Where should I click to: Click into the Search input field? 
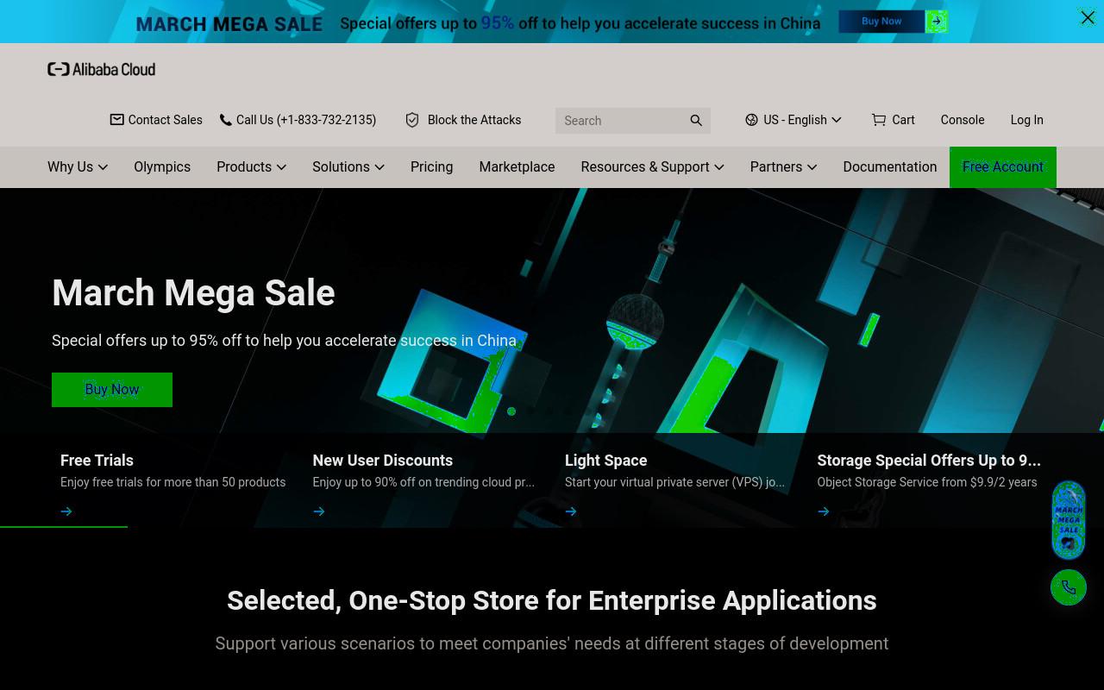(x=621, y=121)
